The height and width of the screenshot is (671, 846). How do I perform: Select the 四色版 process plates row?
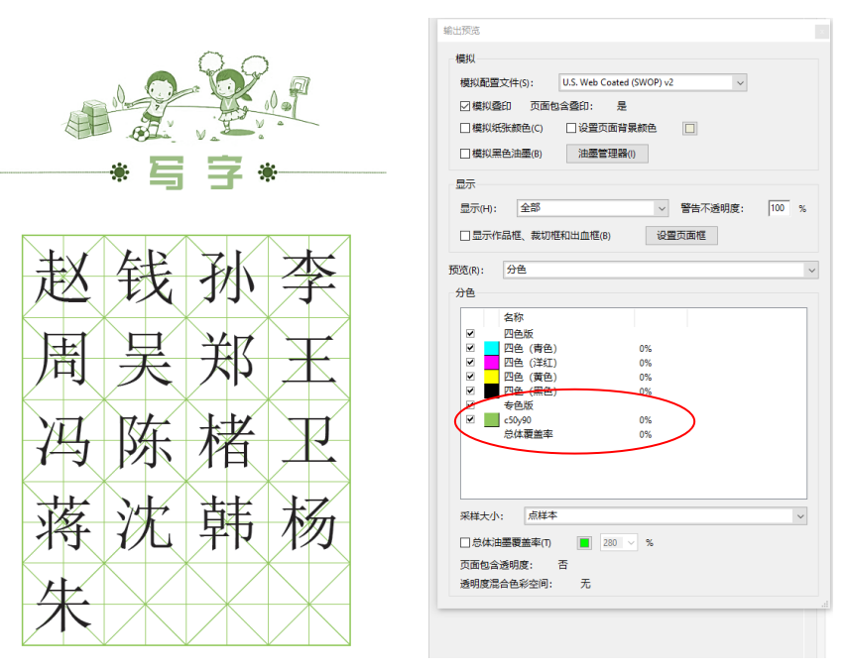tap(519, 334)
